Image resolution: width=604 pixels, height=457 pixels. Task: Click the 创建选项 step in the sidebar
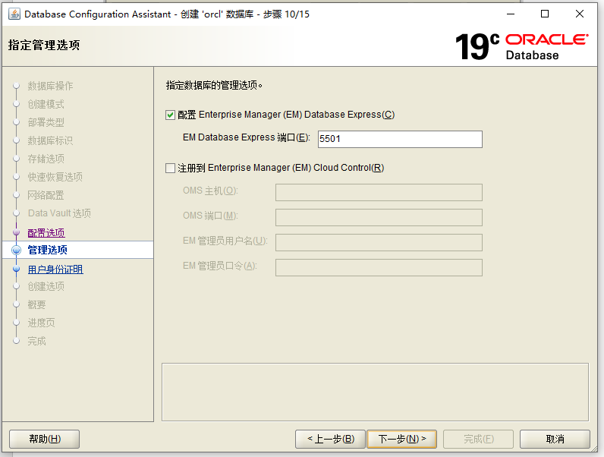click(x=46, y=286)
